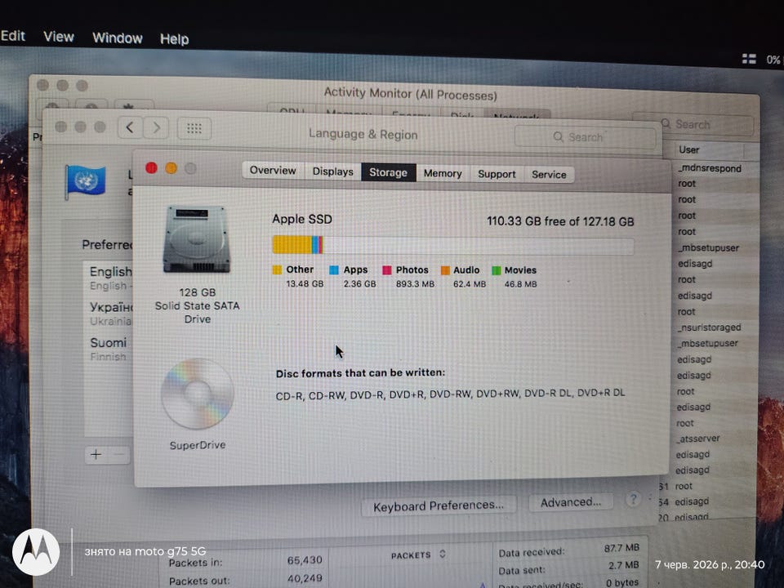Click the Apple SSD hard drive icon
This screenshot has width=784, height=588.
197,239
